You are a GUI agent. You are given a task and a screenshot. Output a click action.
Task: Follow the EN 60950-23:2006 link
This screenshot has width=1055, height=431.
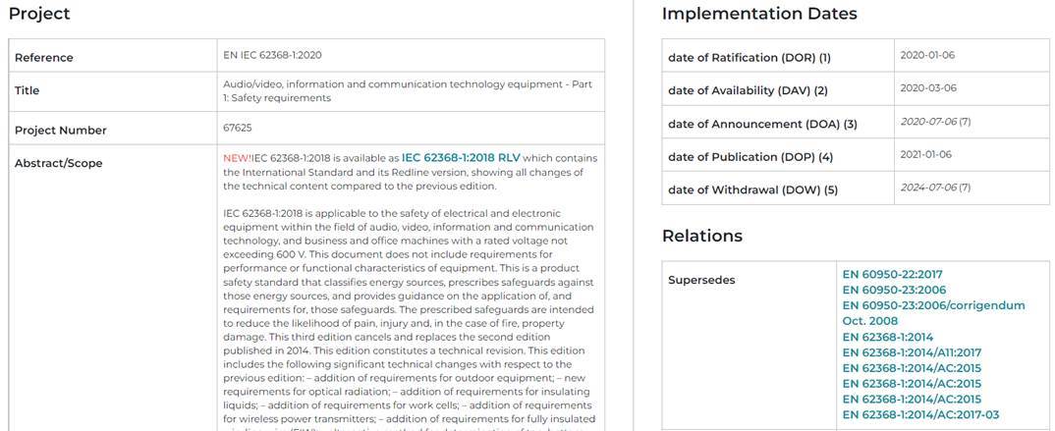894,290
